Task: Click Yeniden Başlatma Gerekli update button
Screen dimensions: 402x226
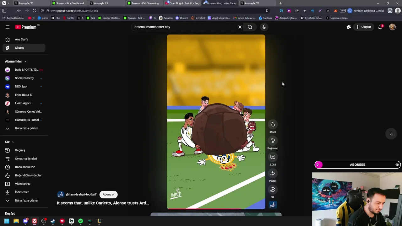Action: (x=366, y=11)
